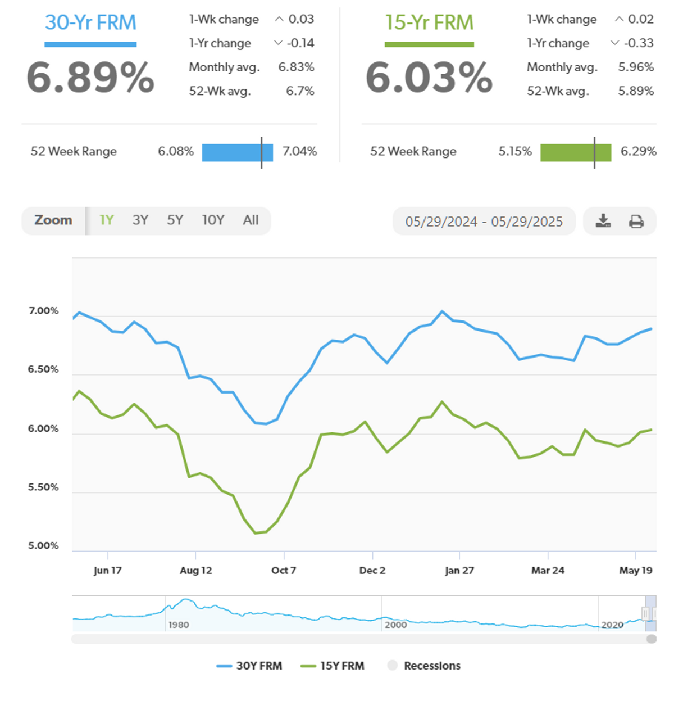Viewport: 674px width, 705px height.
Task: Click the 6.89% 30-year rate value
Action: click(x=90, y=78)
